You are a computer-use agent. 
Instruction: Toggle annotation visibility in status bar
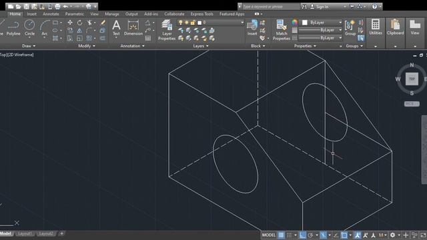(x=358, y=235)
